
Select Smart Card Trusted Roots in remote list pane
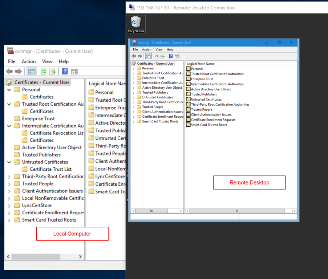(x=208, y=125)
